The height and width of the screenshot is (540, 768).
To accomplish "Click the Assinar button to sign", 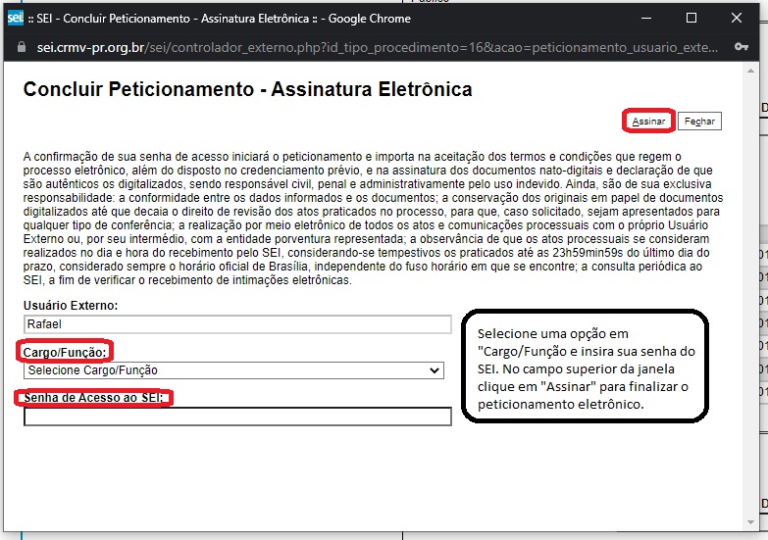I will pos(648,122).
